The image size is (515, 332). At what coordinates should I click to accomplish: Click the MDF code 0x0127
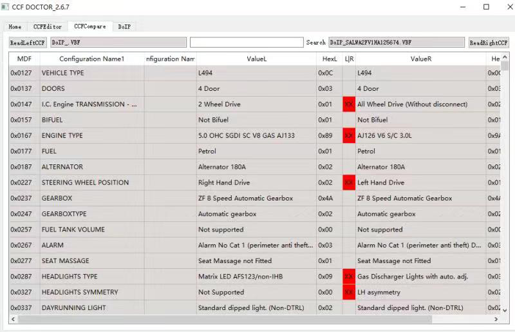[21, 73]
